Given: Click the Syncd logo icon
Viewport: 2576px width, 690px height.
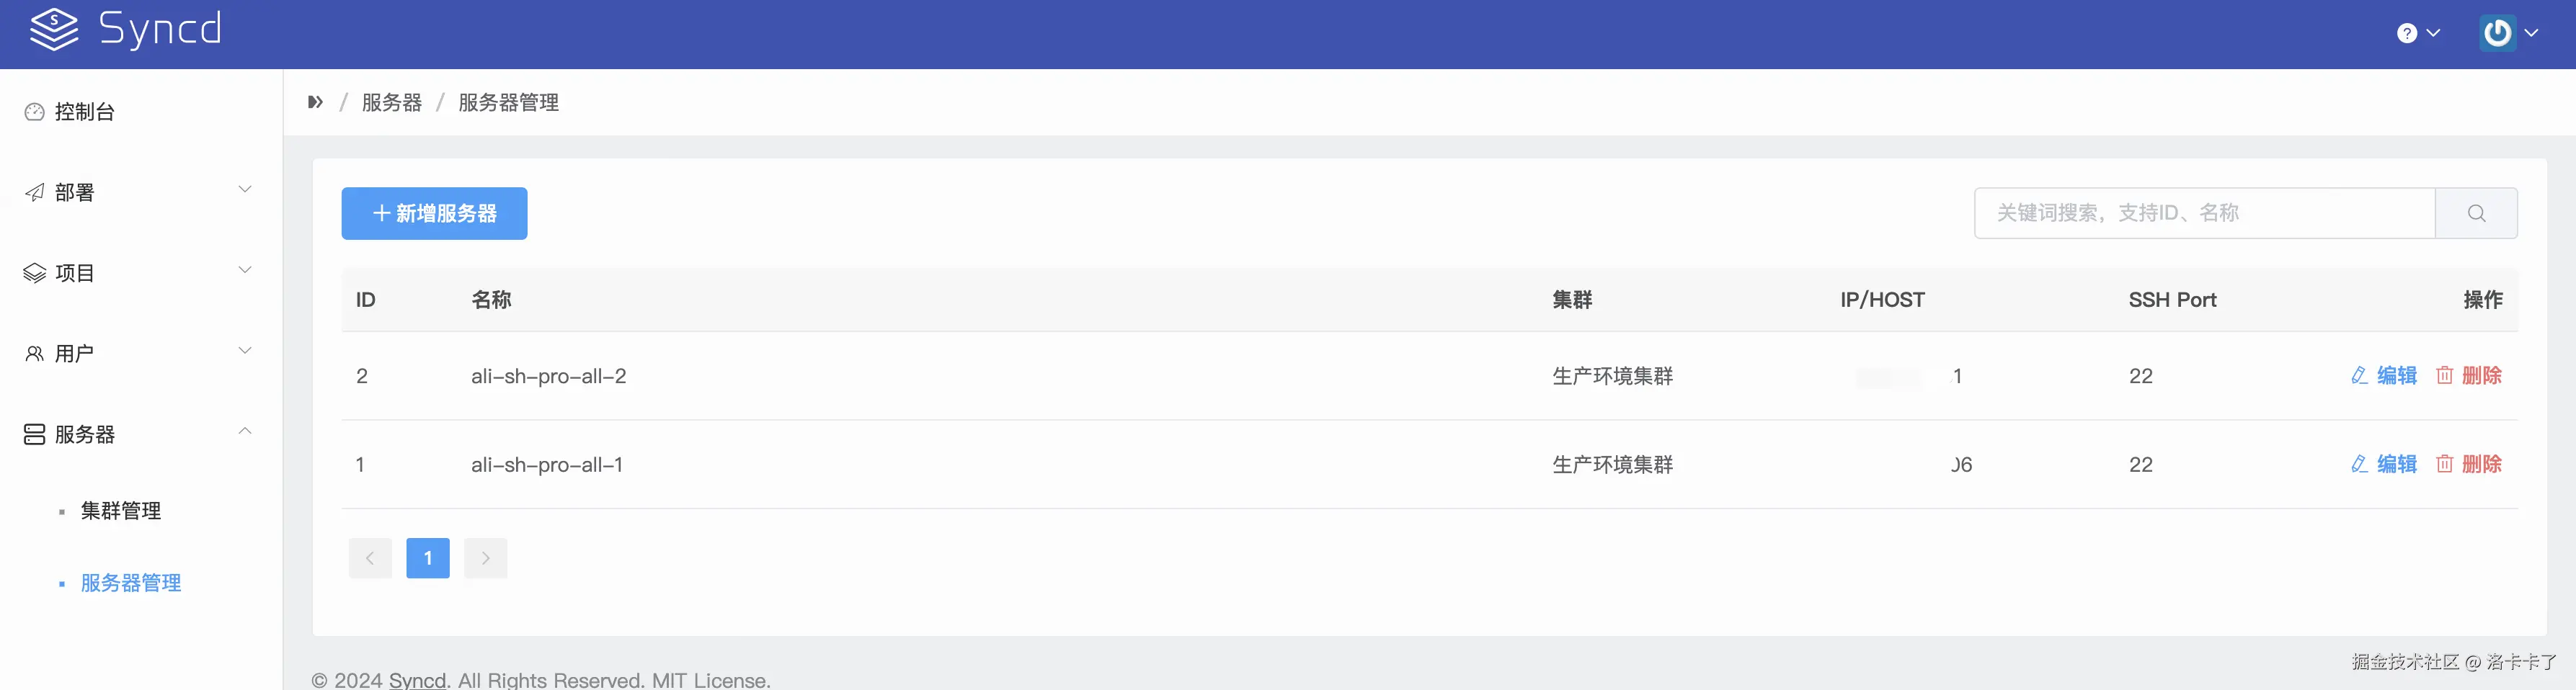Looking at the screenshot, I should 53,30.
